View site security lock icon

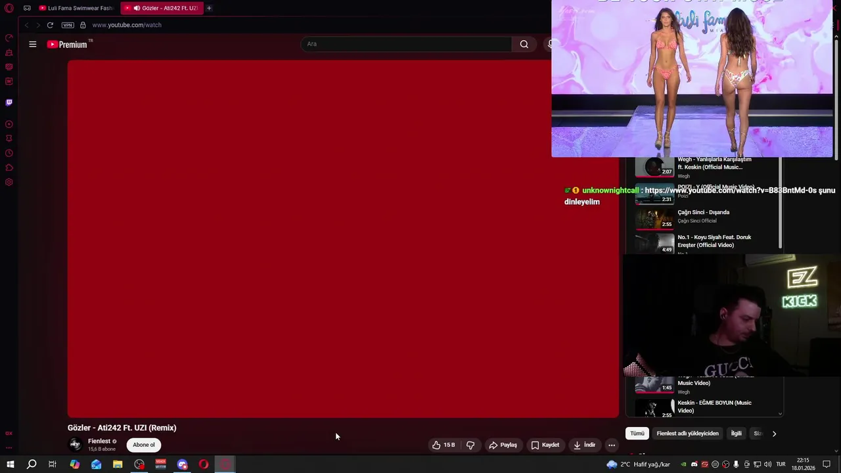(83, 25)
